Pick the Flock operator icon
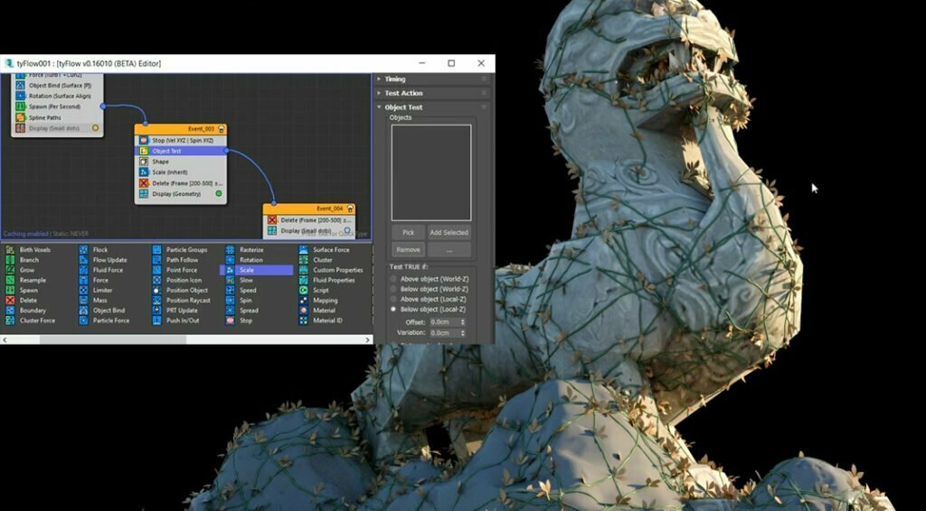This screenshot has height=511, width=926. click(83, 250)
